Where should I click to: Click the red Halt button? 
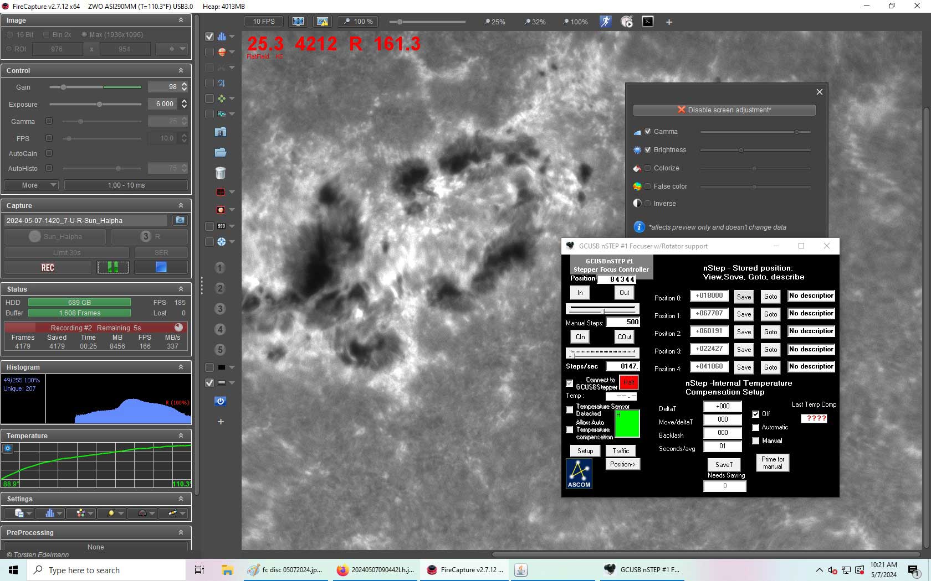(x=628, y=382)
